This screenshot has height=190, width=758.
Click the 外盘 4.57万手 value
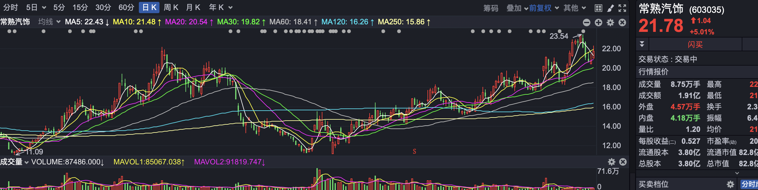pyautogui.click(x=685, y=107)
